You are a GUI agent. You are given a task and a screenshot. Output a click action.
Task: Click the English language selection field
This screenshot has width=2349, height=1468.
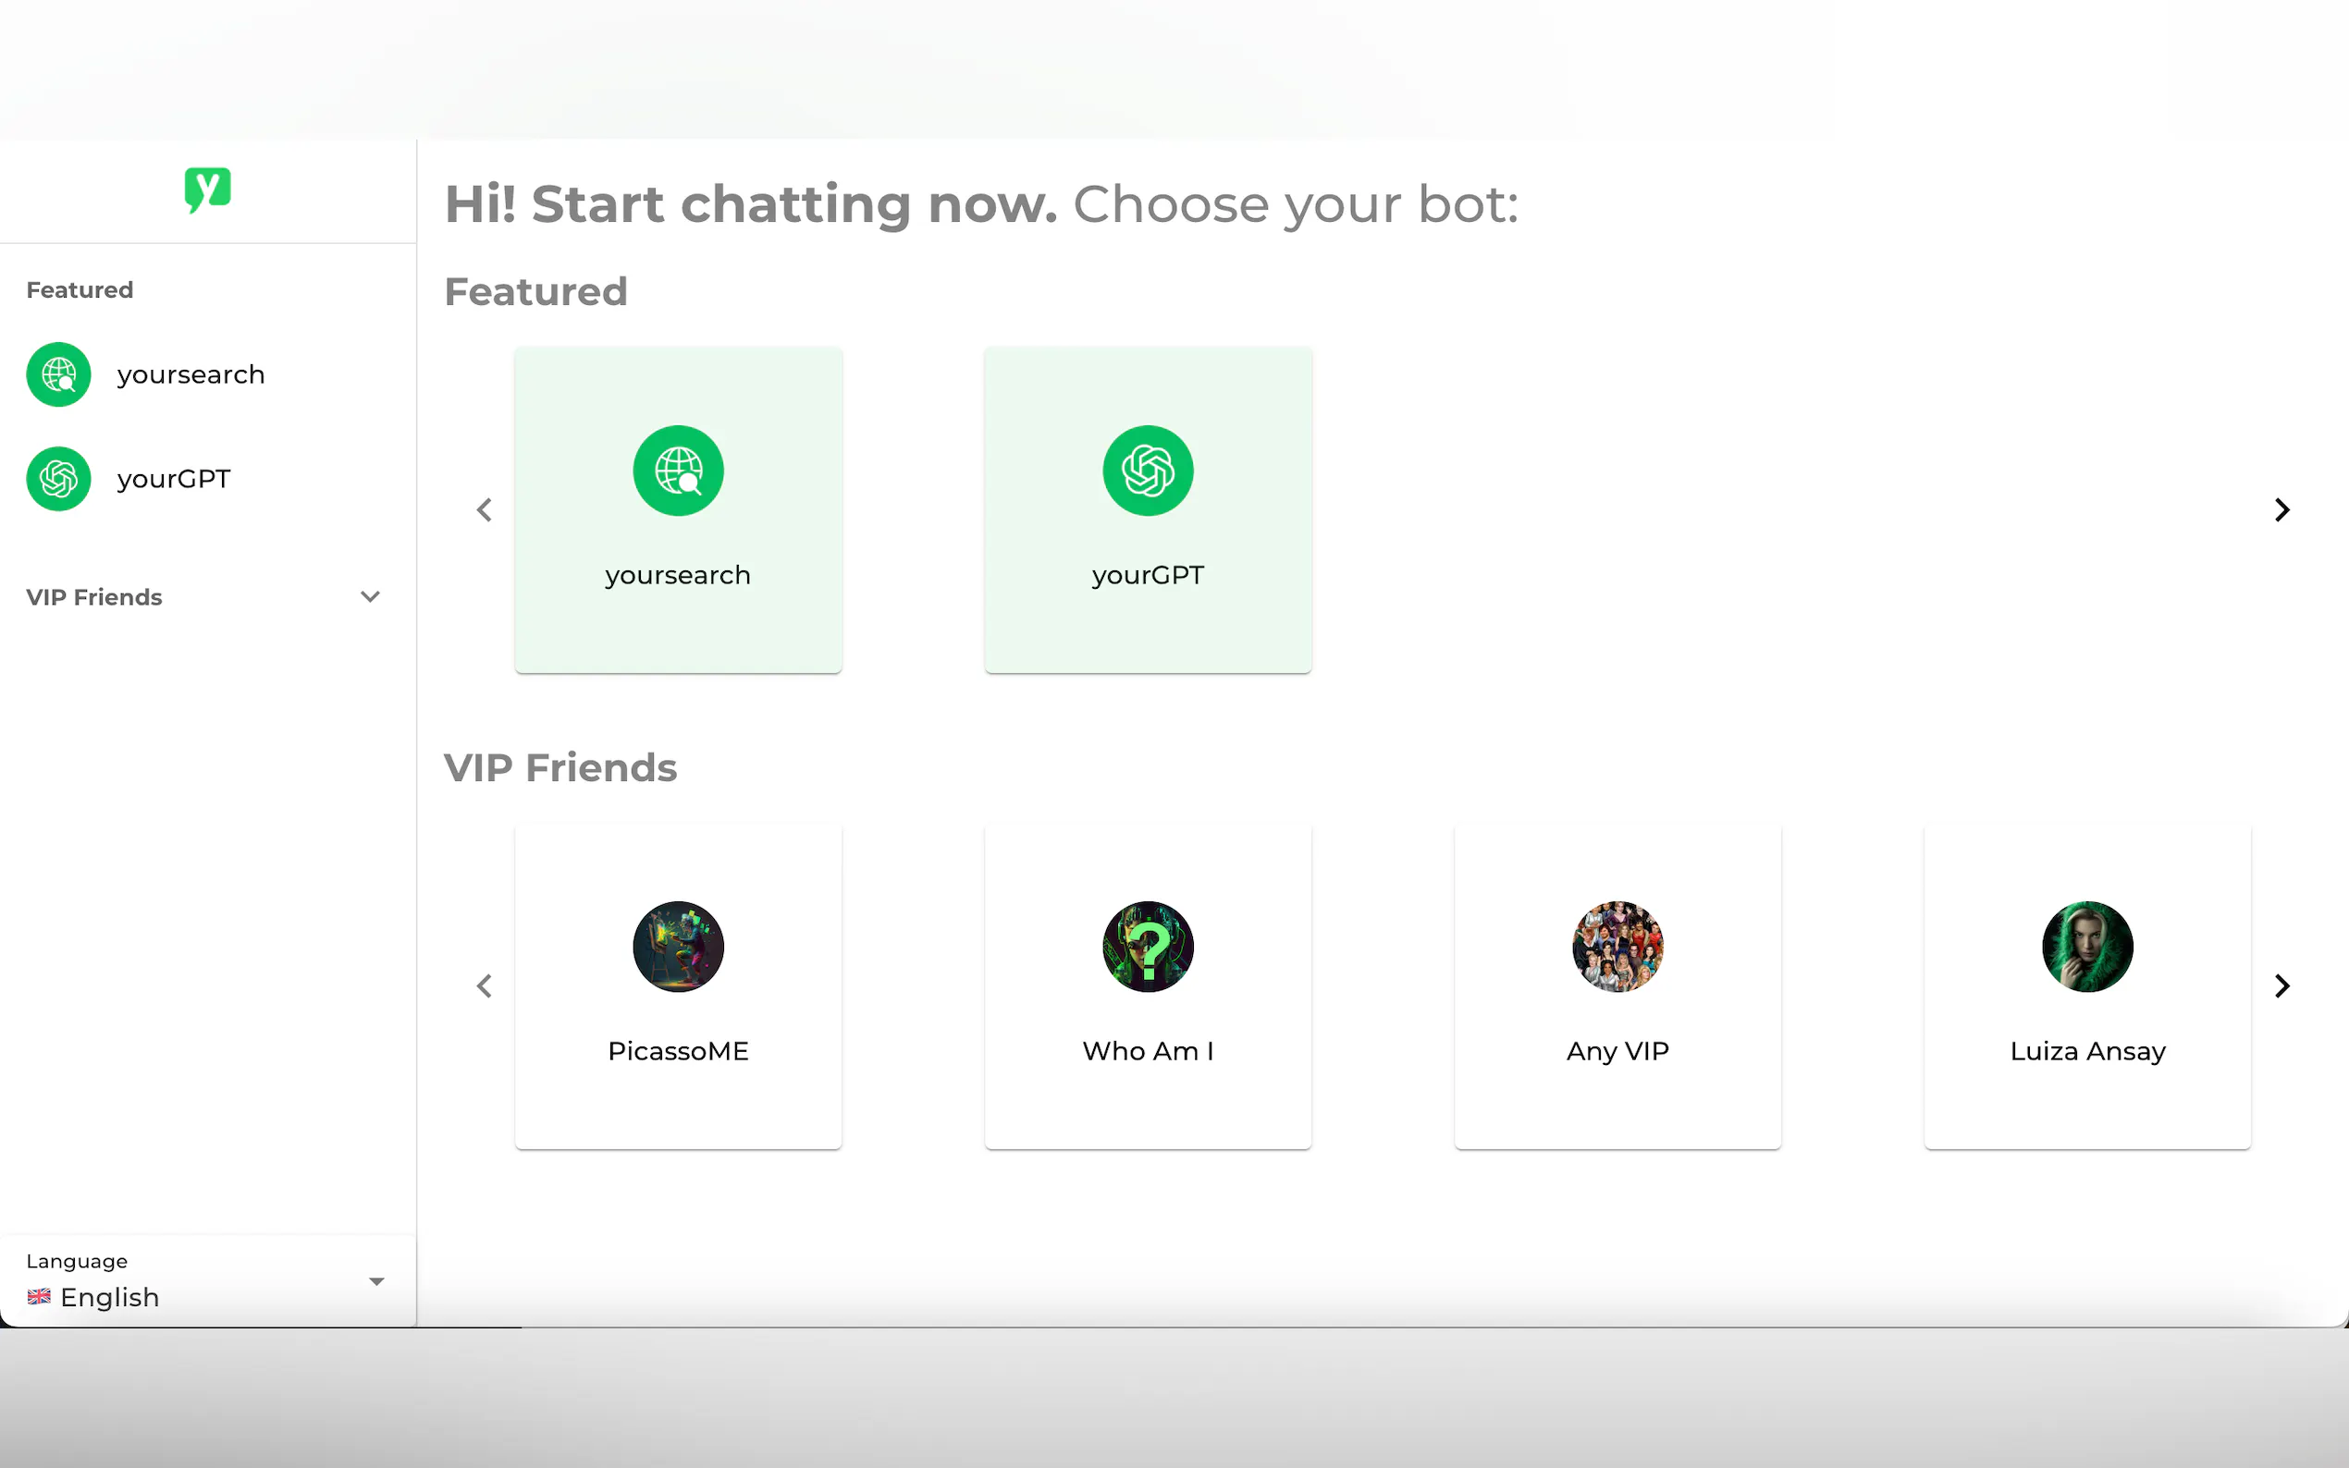coord(110,1297)
